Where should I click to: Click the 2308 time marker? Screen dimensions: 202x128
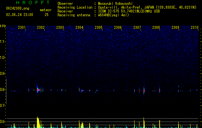[x=156, y=27]
